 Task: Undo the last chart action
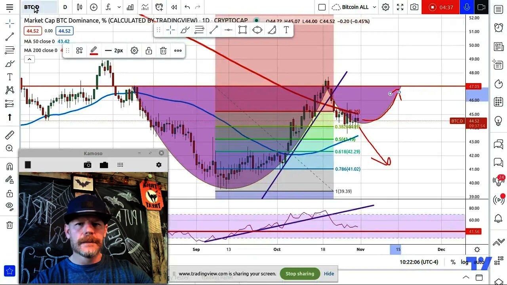187,7
